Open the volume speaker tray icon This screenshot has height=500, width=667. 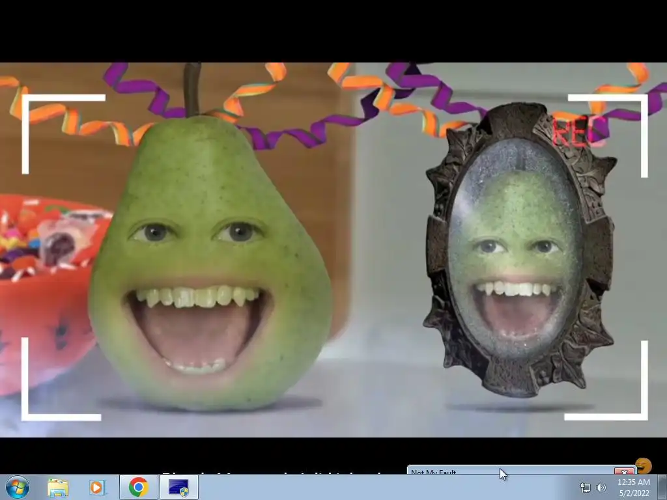pos(601,488)
